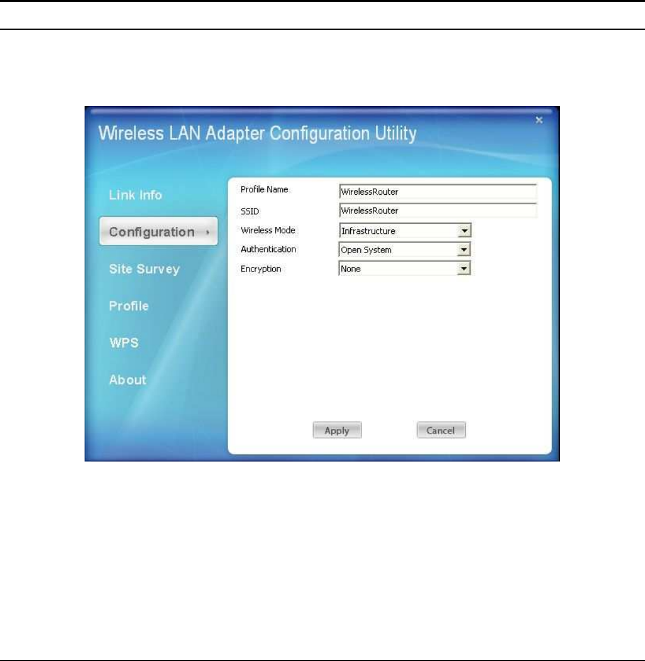Click the Profile Name label
The image size is (645, 661).
[x=264, y=190]
